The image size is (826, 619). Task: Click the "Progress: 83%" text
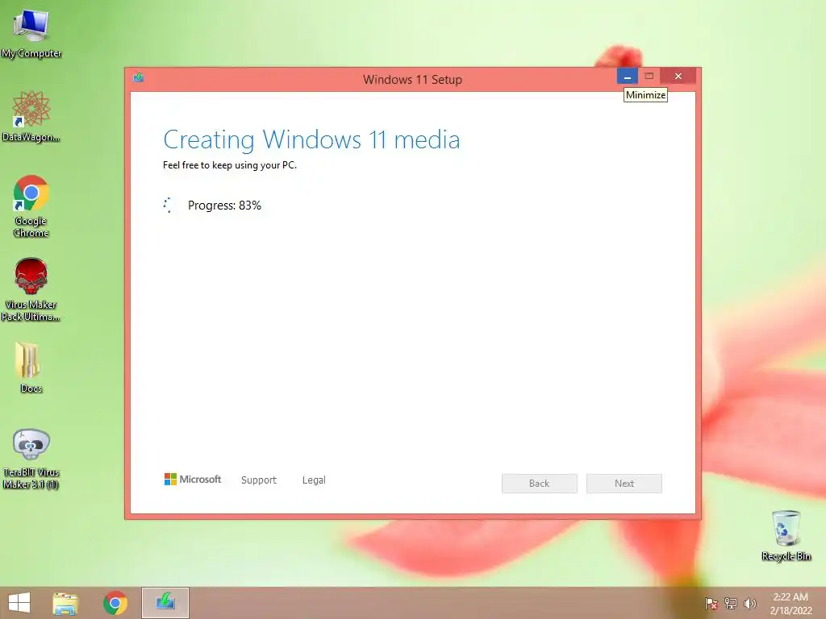coord(224,206)
